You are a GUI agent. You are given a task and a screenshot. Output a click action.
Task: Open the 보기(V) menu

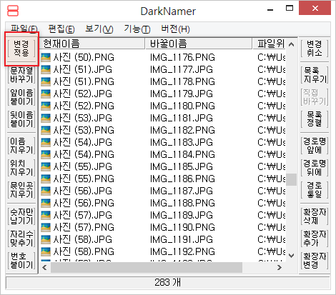[99, 29]
